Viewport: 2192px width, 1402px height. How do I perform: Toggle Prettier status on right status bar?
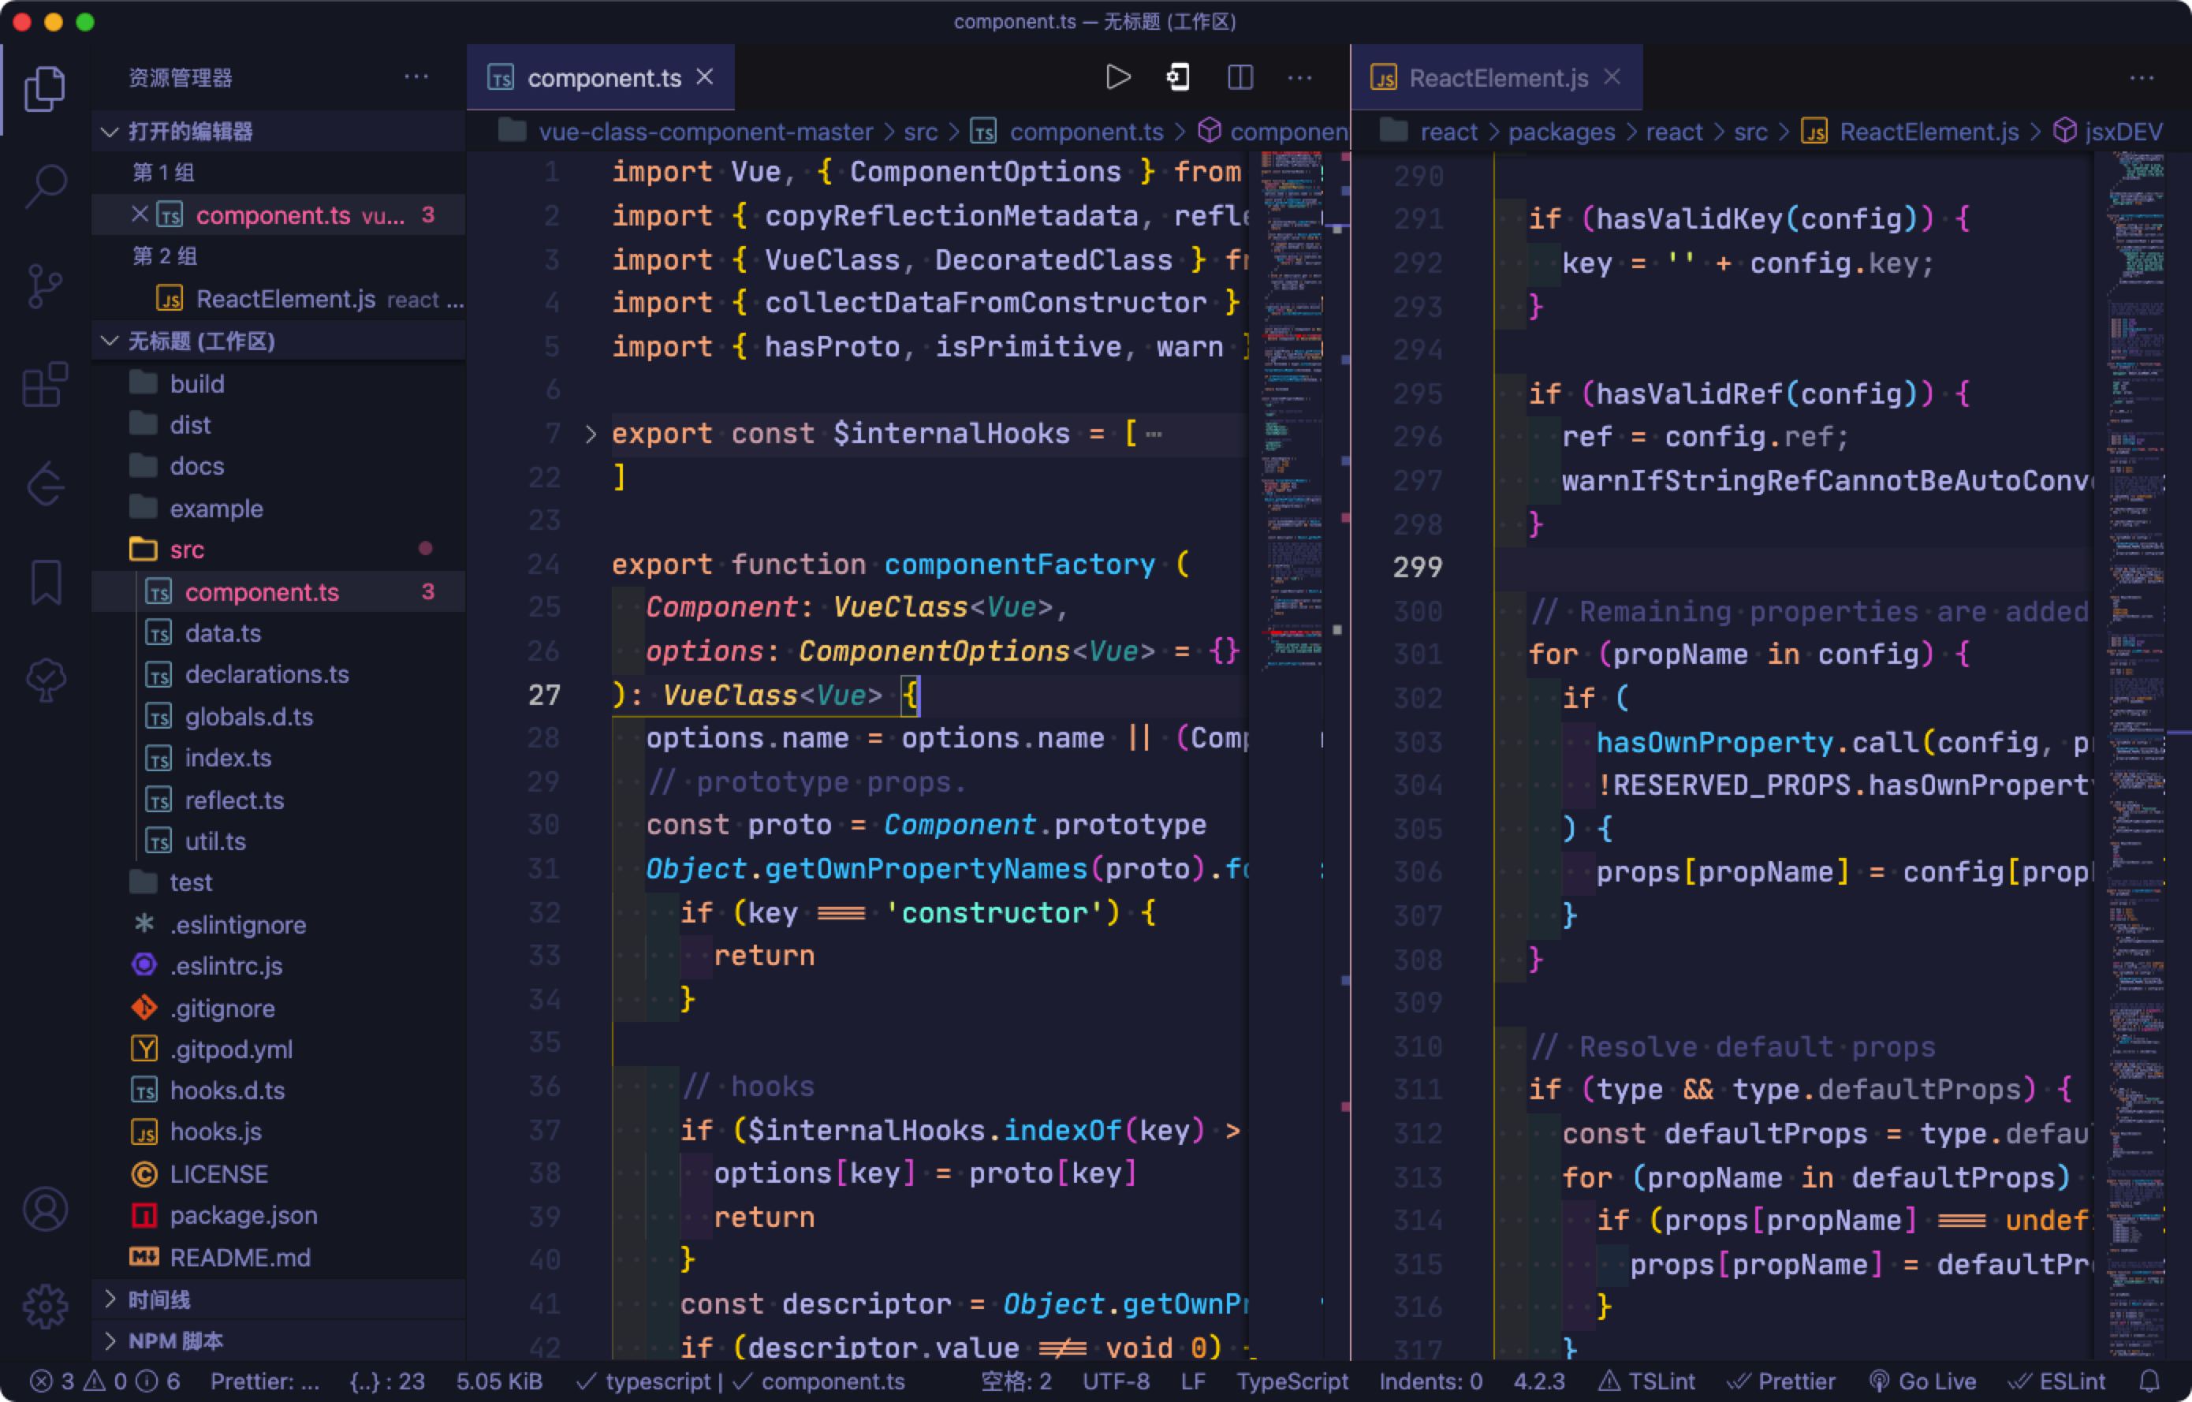point(1782,1381)
